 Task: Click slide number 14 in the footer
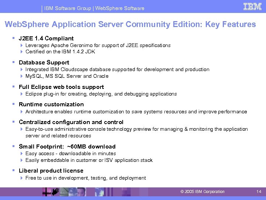(259, 192)
